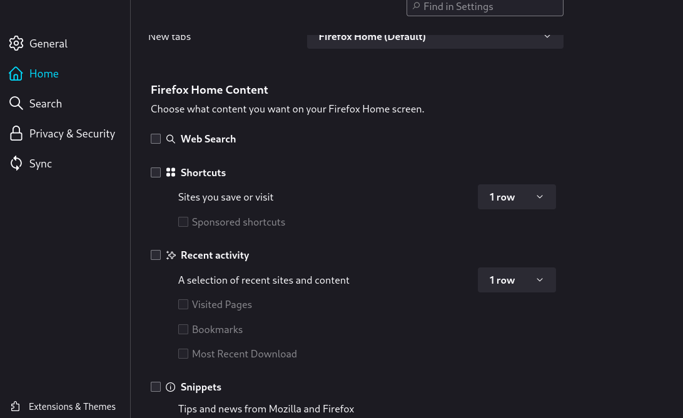Click the Search magnifier icon in sidebar
The image size is (683, 418).
pyautogui.click(x=16, y=104)
